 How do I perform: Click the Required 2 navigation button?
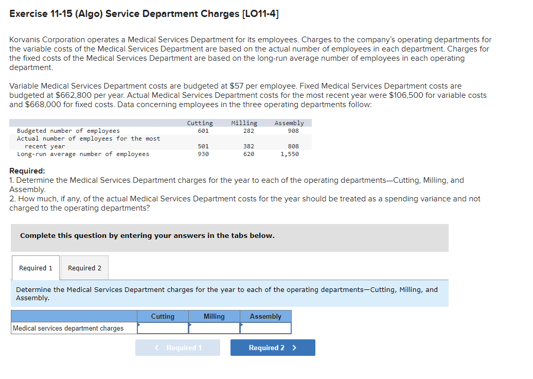(x=273, y=348)
